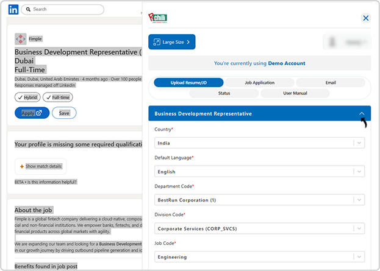Click the Fimple company logo
380x271 pixels.
(21, 39)
